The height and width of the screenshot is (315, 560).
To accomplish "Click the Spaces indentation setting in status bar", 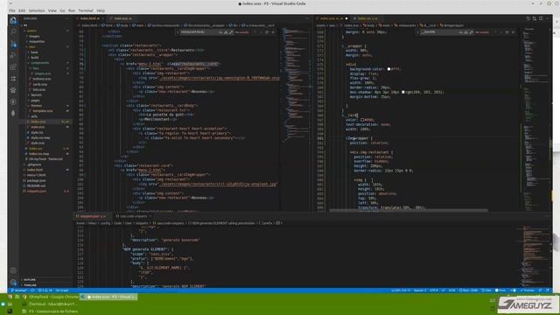I will [419, 290].
